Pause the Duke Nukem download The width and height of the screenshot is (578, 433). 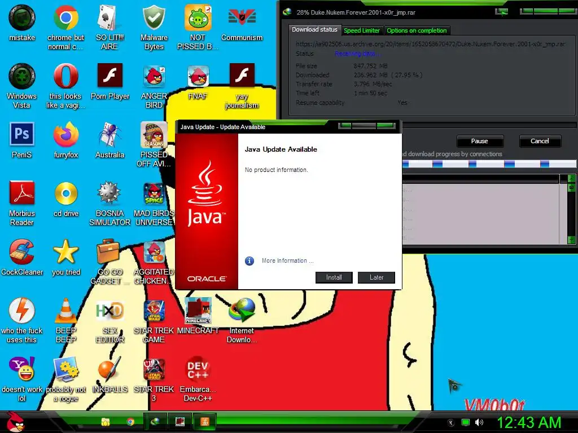480,141
